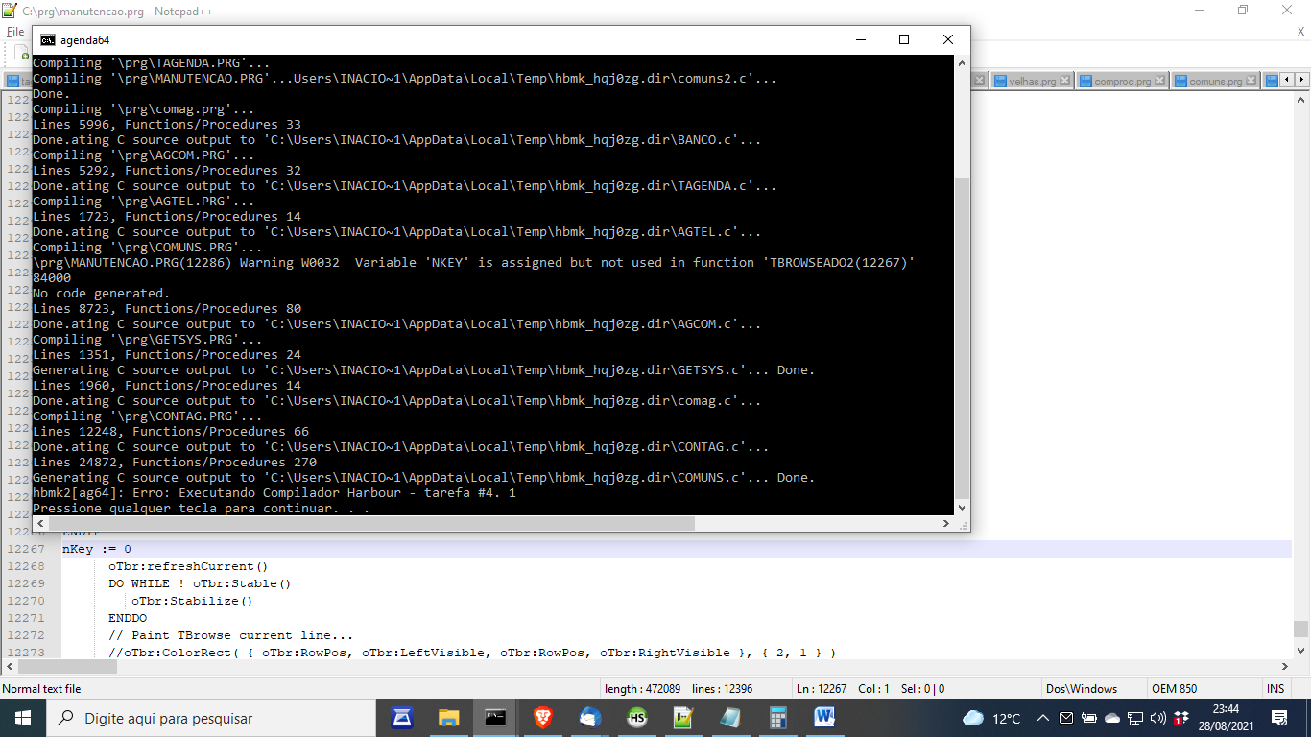Open the File menu in Notepad++
Viewport: 1311px width, 737px height.
click(x=15, y=32)
